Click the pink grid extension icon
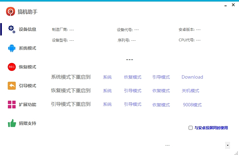239x156 pixels. pos(12,105)
